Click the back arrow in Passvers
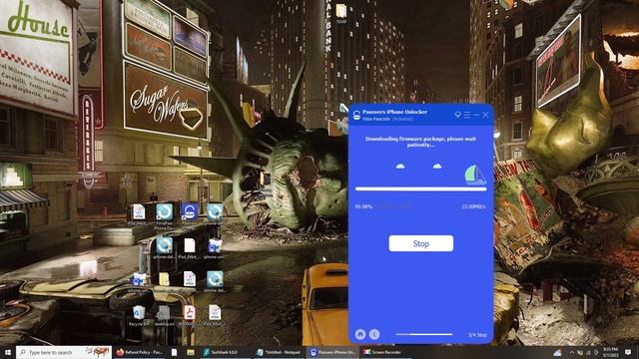Image resolution: width=639 pixels, height=359 pixels. [374, 334]
